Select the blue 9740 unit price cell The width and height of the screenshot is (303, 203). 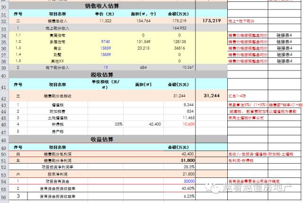click(105, 42)
